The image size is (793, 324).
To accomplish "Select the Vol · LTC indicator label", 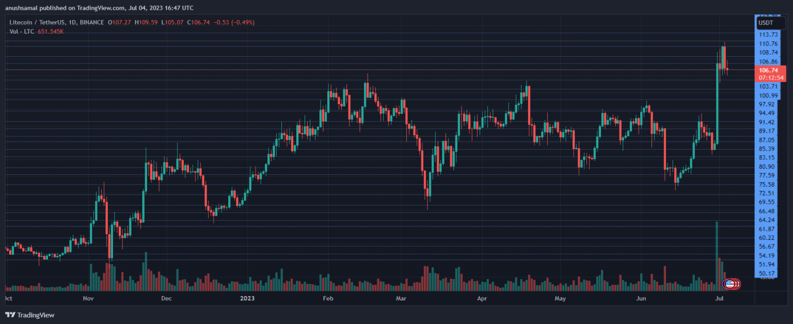I will pyautogui.click(x=21, y=31).
